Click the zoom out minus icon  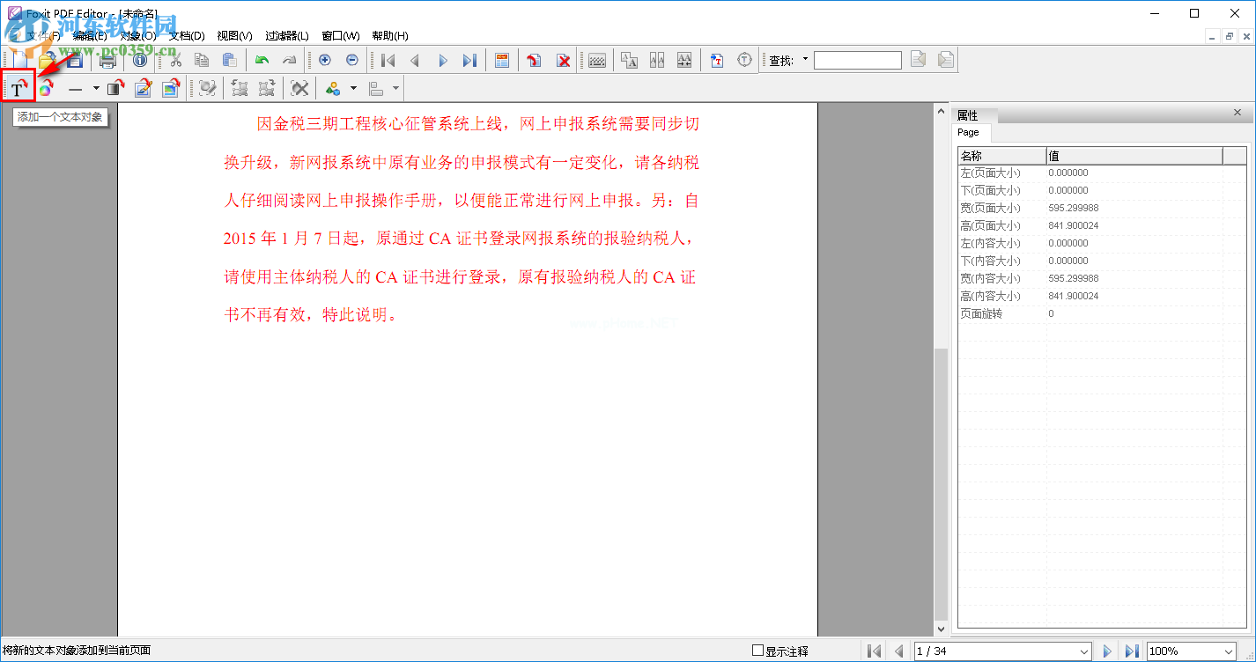coord(352,60)
